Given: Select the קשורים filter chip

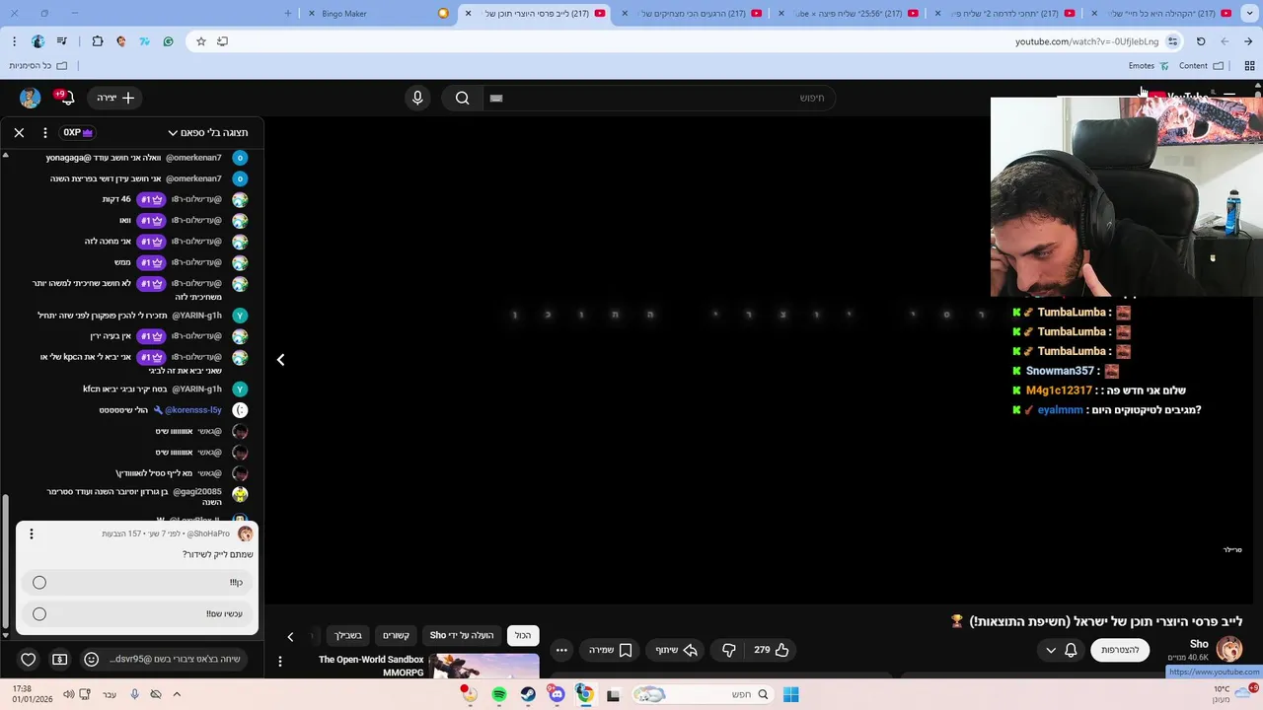Looking at the screenshot, I should point(396,635).
